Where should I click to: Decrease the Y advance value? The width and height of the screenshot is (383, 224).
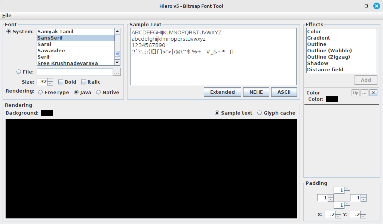coord(363,216)
